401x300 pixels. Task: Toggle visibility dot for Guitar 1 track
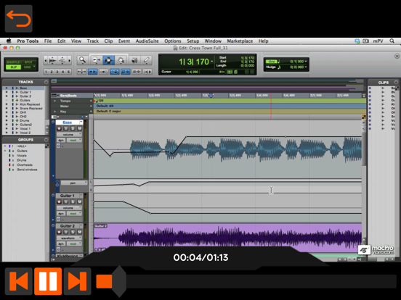7,92
